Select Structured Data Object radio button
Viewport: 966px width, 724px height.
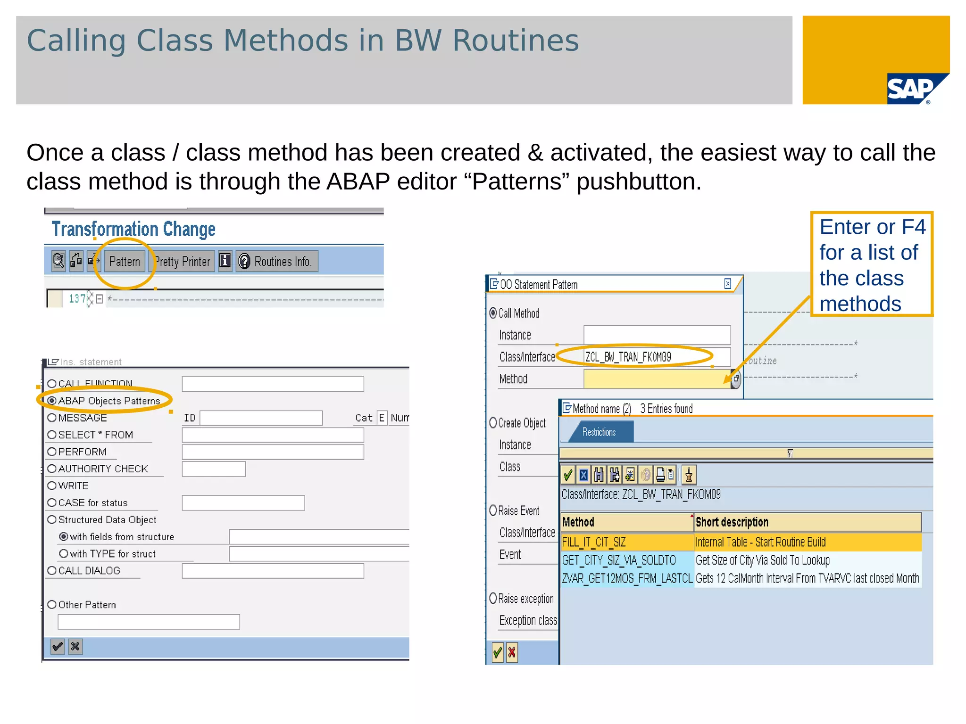52,519
